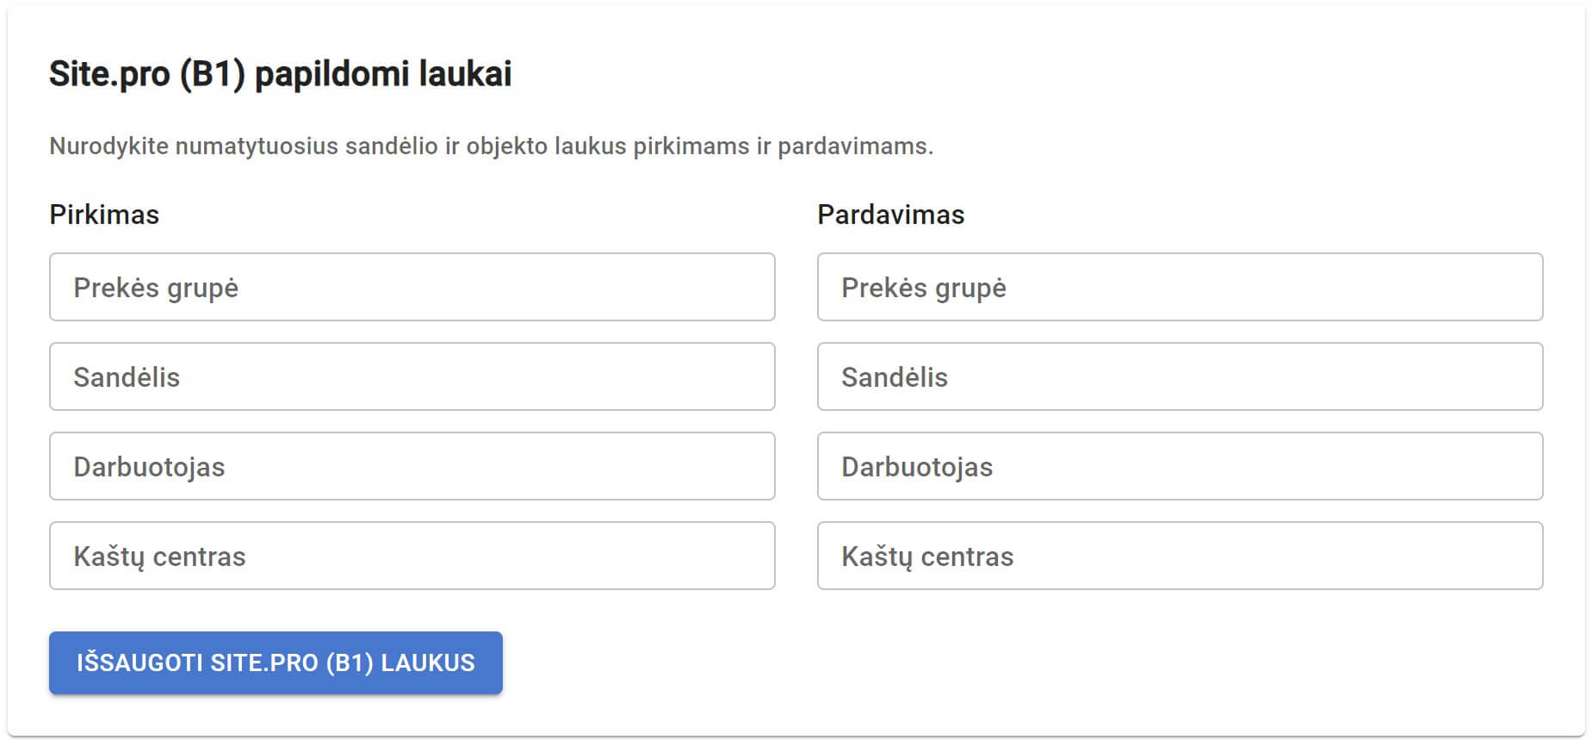Click the description text below the title
Screen dimensions: 1592x740
(491, 146)
